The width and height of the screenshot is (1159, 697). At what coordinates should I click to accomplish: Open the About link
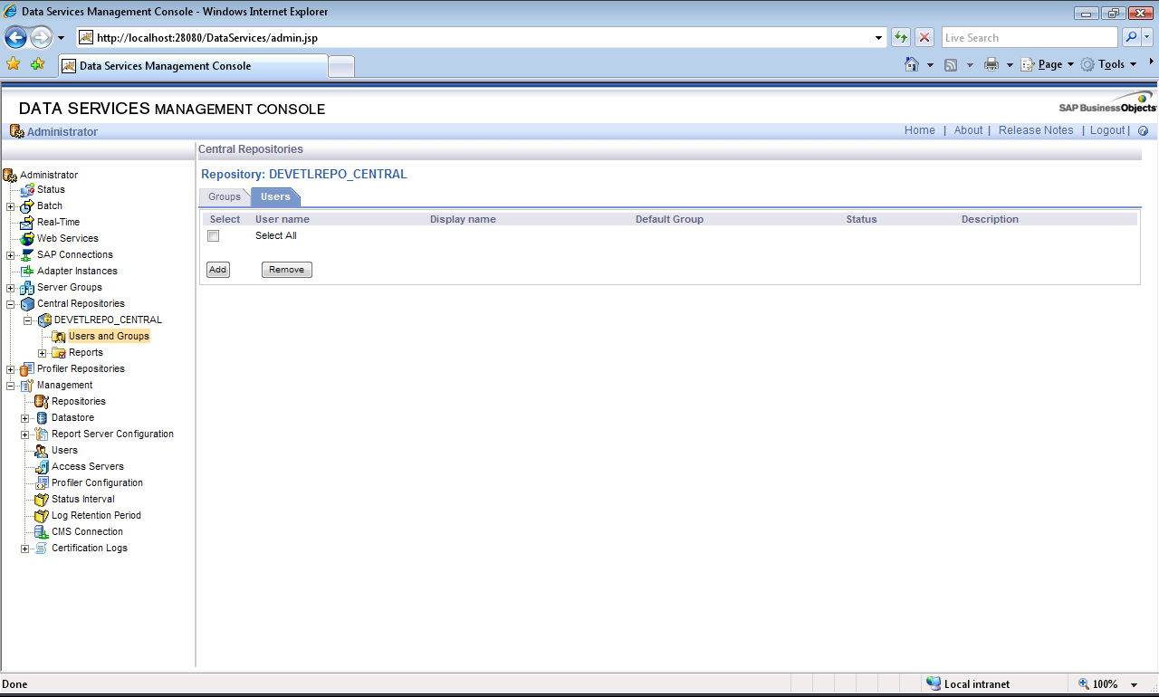point(969,130)
